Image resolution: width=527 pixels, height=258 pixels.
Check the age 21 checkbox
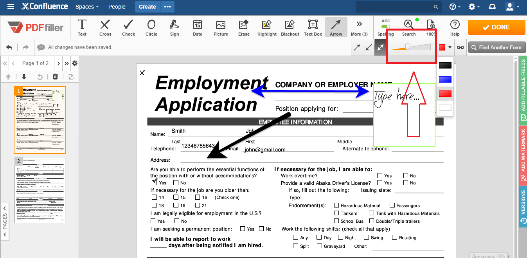tap(198, 205)
